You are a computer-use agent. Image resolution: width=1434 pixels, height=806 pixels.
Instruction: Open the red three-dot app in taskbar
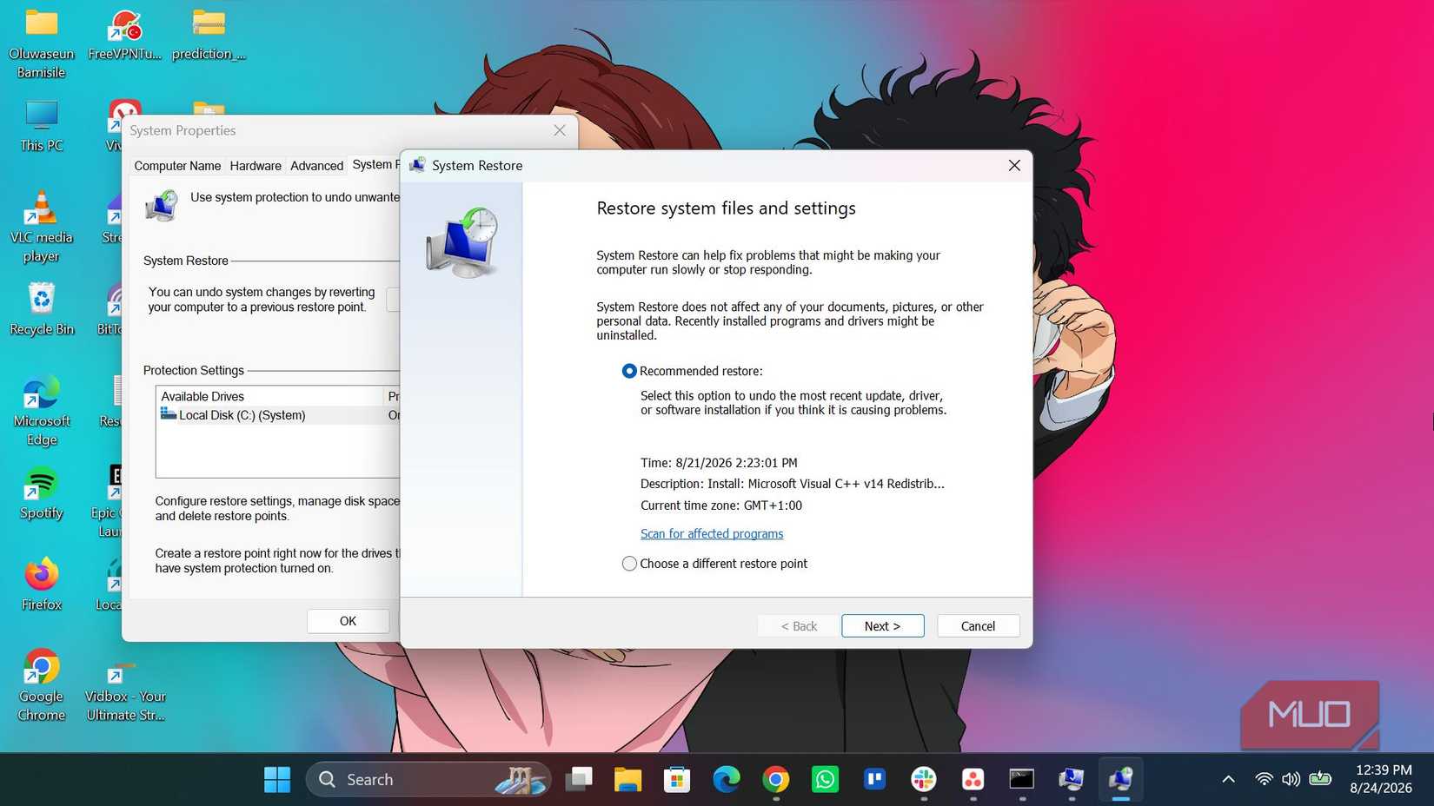pos(973,779)
